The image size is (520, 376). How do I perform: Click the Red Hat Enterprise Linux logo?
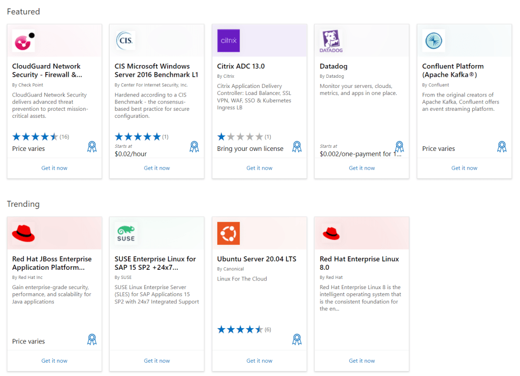tap(331, 234)
